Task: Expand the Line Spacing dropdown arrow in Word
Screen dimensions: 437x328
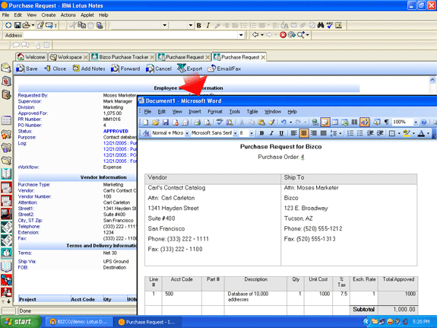Action: pos(340,133)
